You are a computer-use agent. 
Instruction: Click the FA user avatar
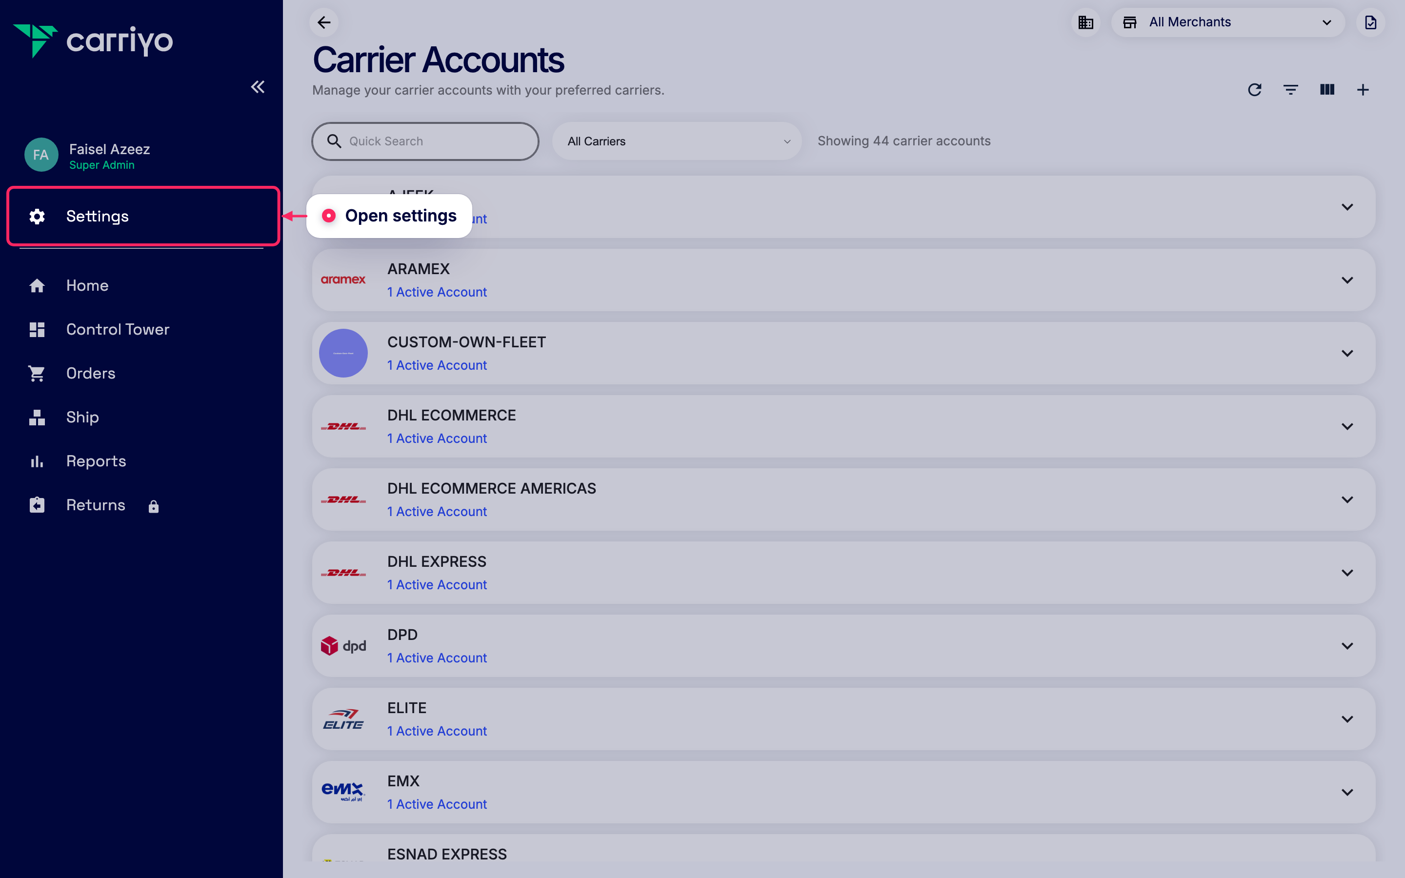41,155
